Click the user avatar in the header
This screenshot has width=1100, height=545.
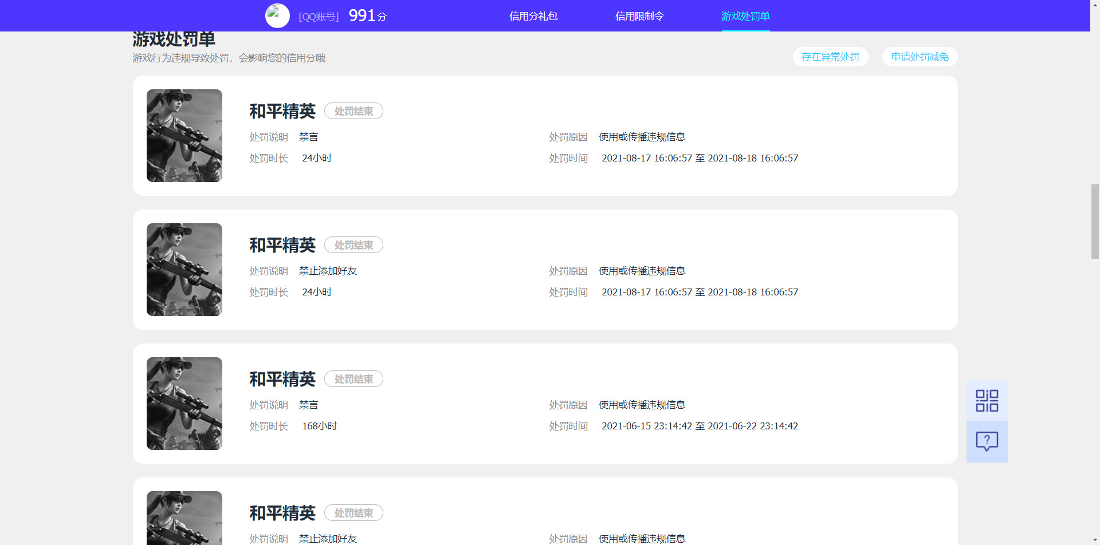(x=277, y=15)
